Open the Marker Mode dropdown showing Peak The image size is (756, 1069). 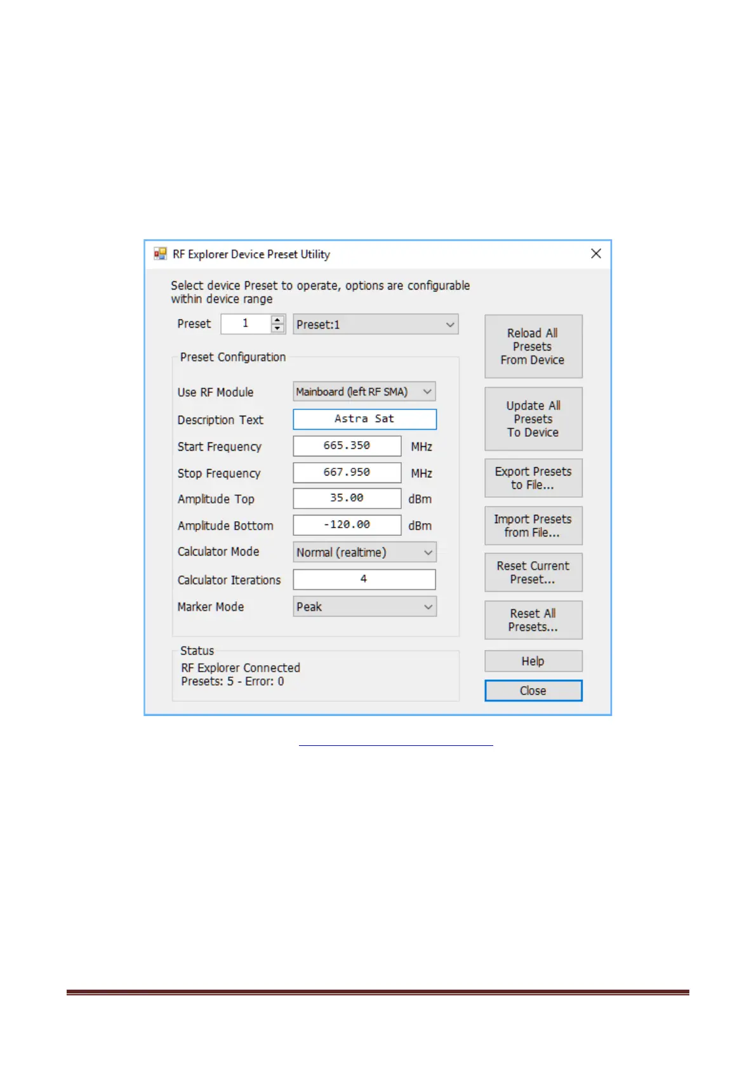coord(364,607)
